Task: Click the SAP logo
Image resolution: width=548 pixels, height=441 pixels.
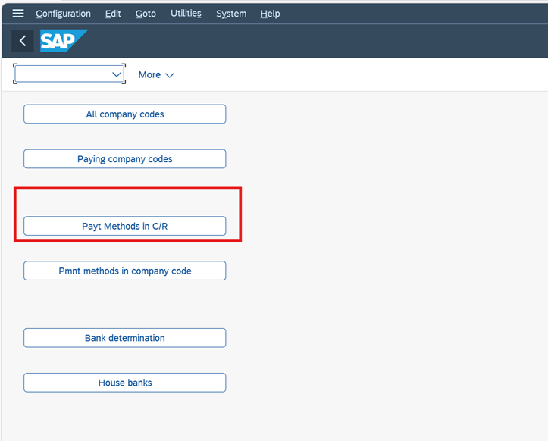Action: pyautogui.click(x=64, y=41)
